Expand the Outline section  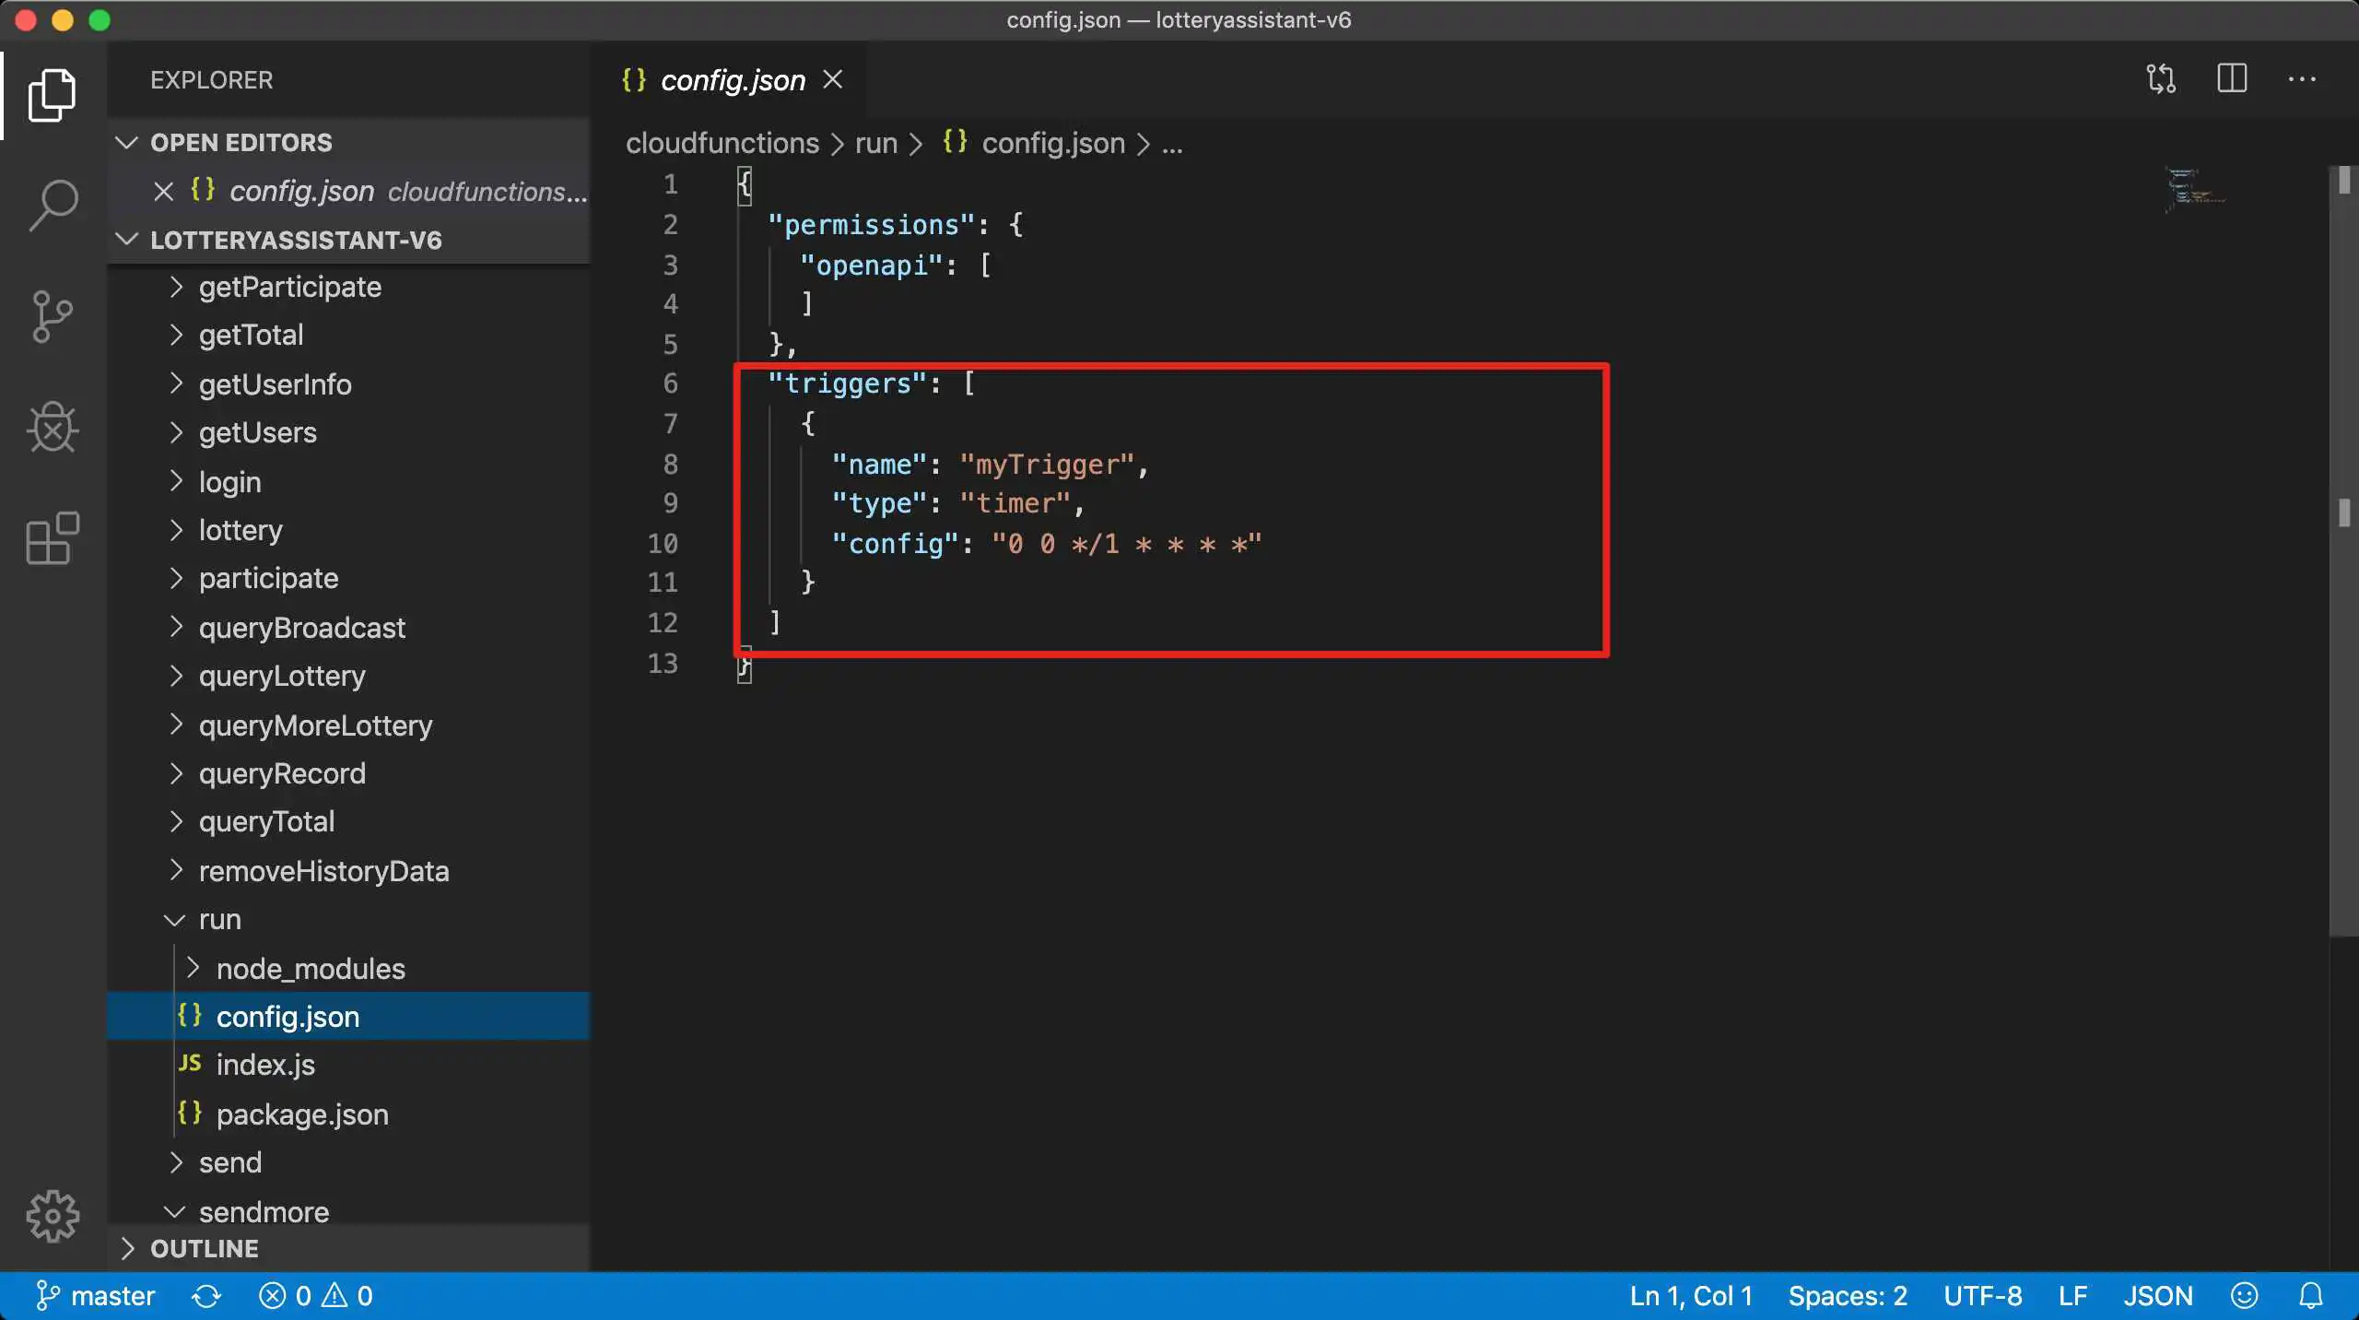point(127,1248)
